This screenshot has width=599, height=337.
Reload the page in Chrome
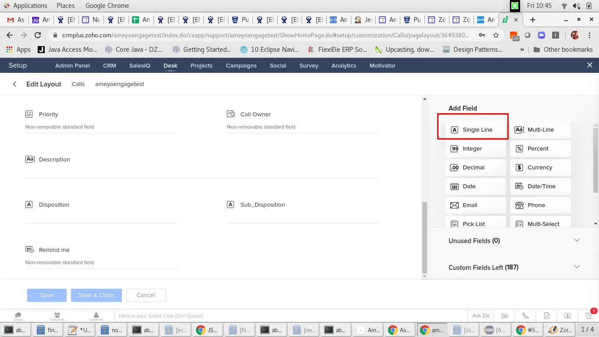(38, 35)
